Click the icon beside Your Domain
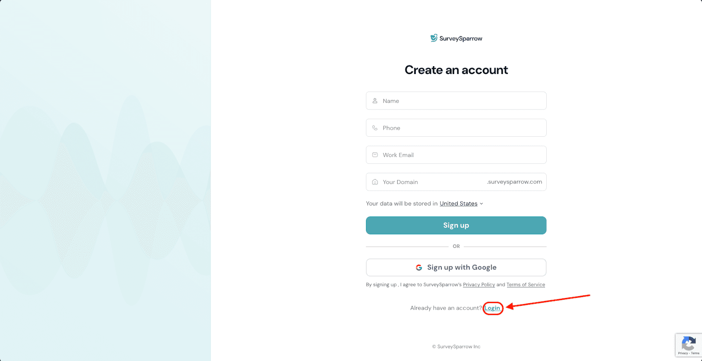The height and width of the screenshot is (361, 702). click(x=375, y=182)
